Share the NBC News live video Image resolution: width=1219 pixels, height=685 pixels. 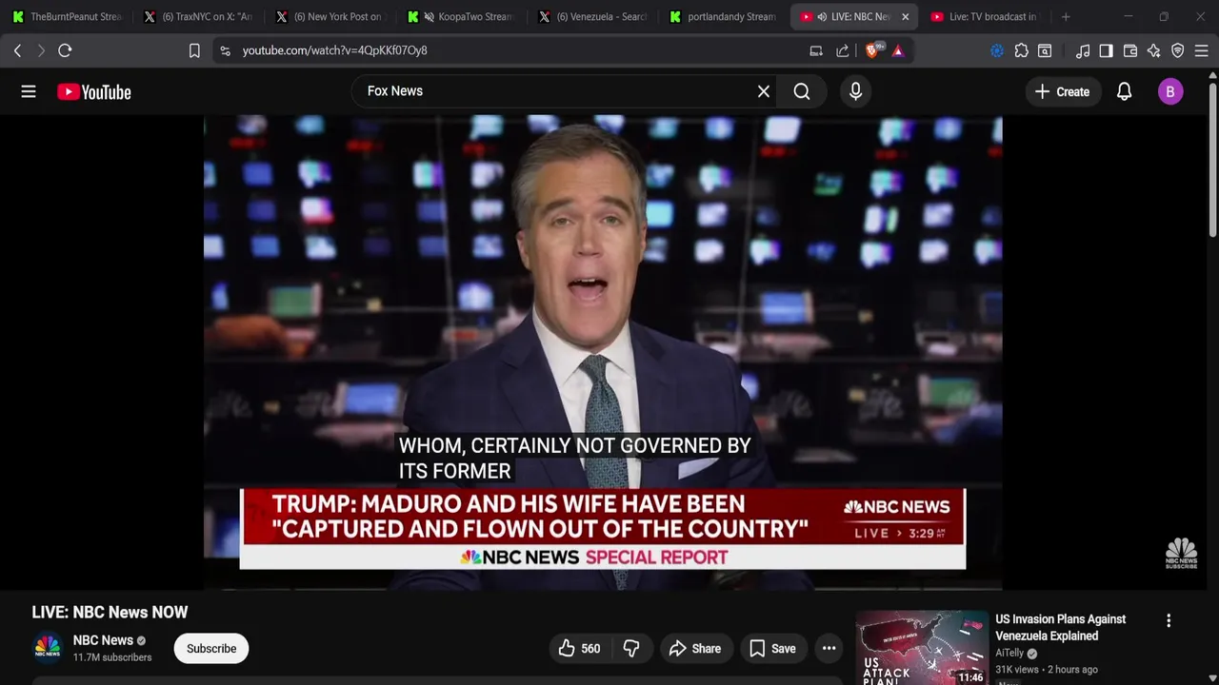pos(696,649)
